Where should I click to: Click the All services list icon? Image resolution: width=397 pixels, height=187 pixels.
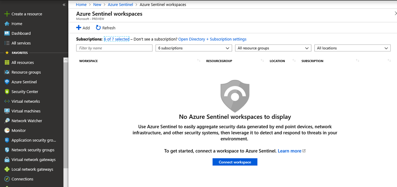(x=7, y=43)
